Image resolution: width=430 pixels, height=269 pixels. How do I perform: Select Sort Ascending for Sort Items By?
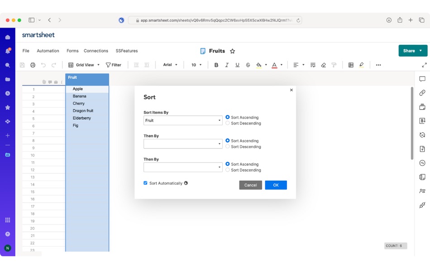(227, 117)
